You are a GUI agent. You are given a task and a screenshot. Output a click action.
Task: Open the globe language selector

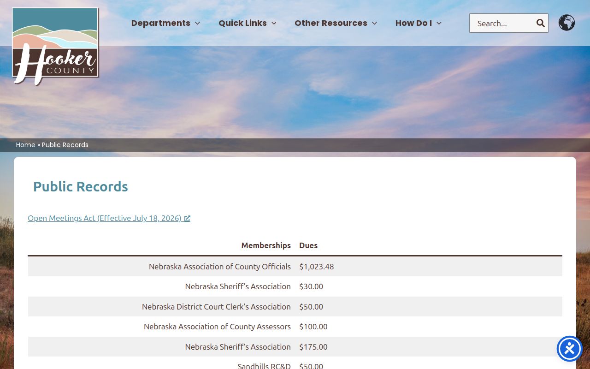tap(566, 23)
